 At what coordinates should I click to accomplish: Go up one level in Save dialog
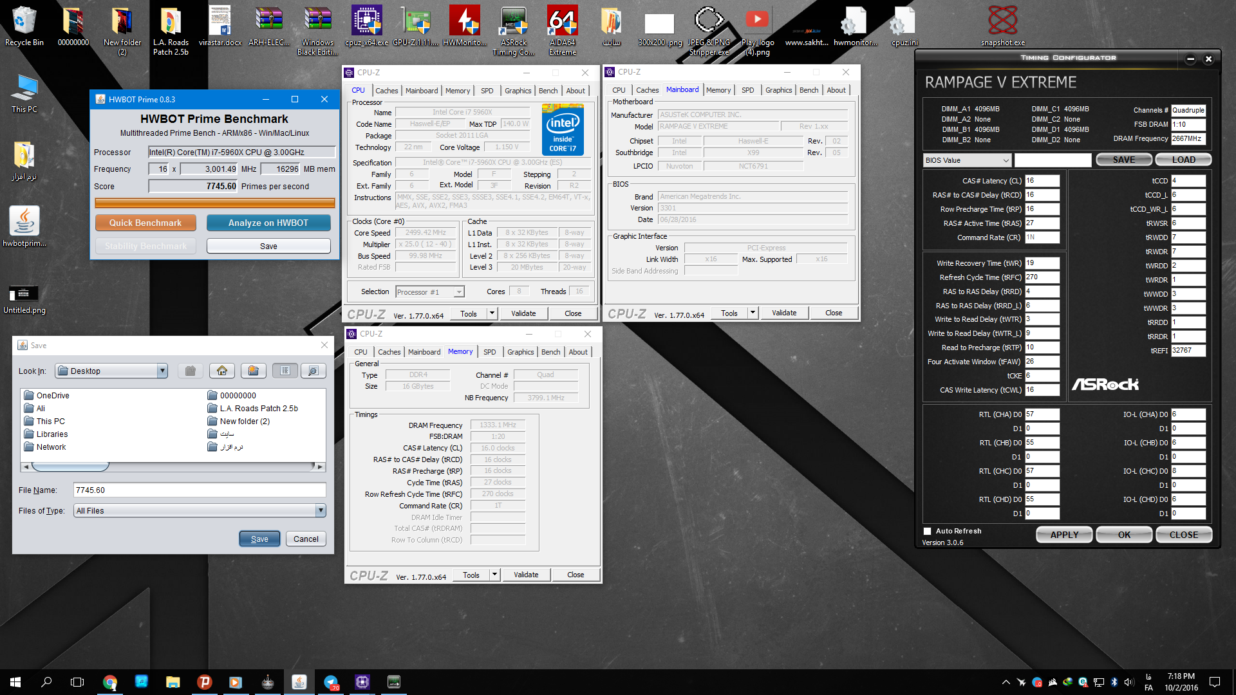click(190, 371)
